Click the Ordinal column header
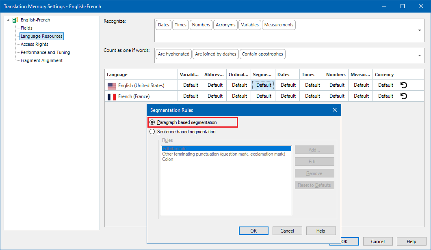Image resolution: width=431 pixels, height=250 pixels. (238, 75)
